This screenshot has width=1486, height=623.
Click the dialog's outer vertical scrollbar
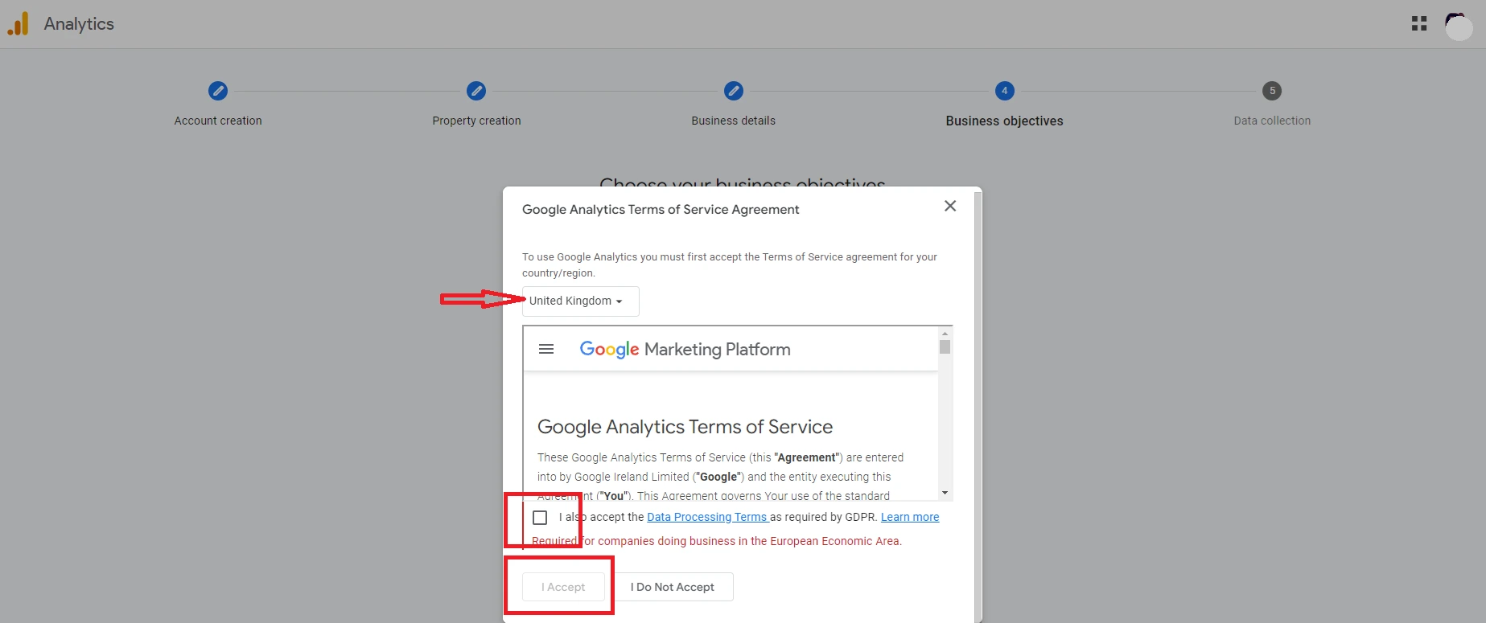point(978,406)
